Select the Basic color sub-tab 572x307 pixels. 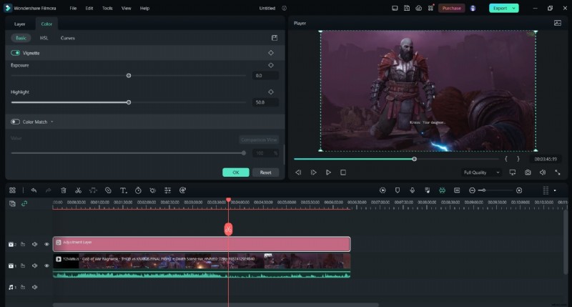pyautogui.click(x=21, y=38)
